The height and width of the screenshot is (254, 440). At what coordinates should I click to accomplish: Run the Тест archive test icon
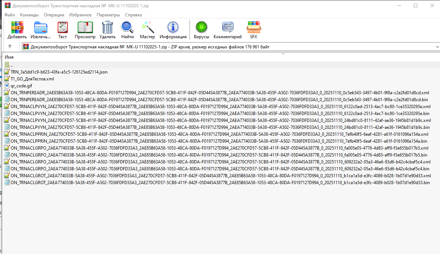click(x=63, y=27)
